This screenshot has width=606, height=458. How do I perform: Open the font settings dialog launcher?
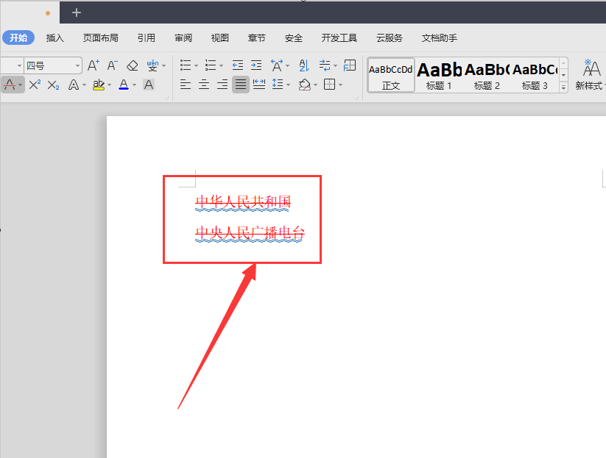coord(167,98)
